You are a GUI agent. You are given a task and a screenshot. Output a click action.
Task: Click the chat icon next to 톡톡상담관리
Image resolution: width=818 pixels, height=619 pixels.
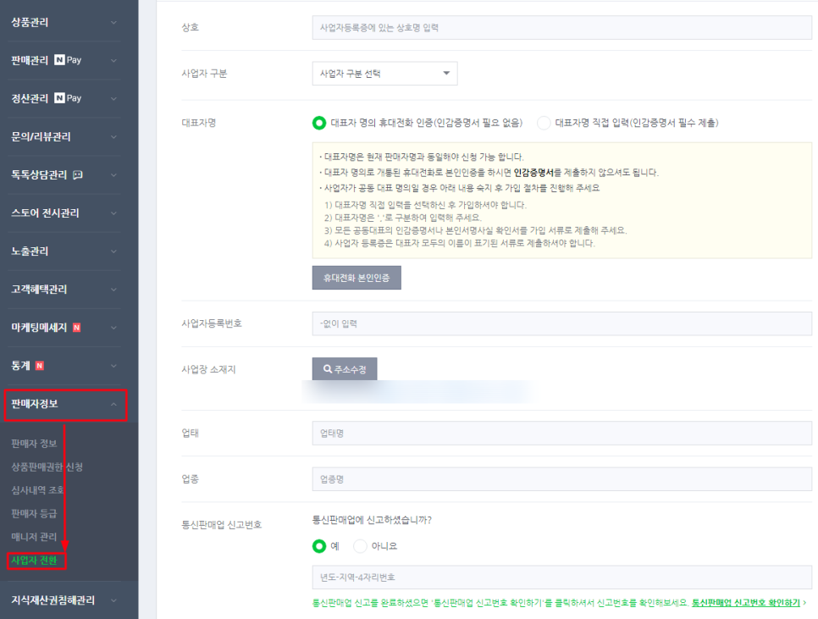pos(78,174)
